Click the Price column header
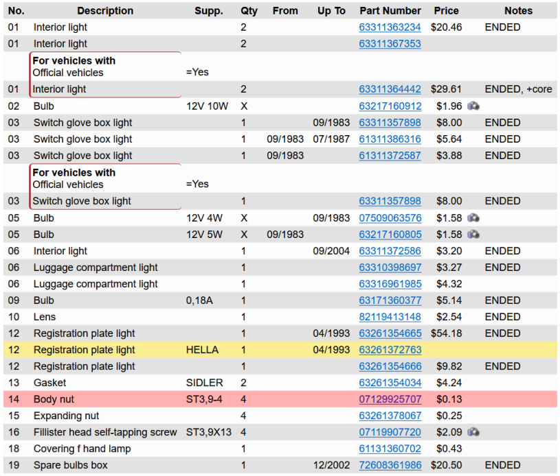This screenshot has height=476, width=560. tap(446, 11)
